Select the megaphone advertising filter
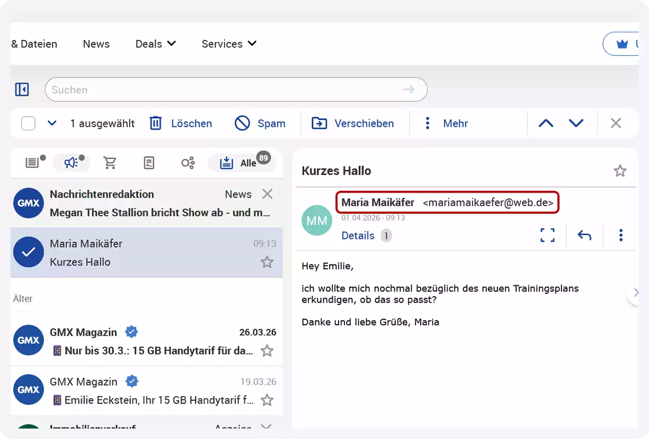649x439 pixels. coord(70,163)
